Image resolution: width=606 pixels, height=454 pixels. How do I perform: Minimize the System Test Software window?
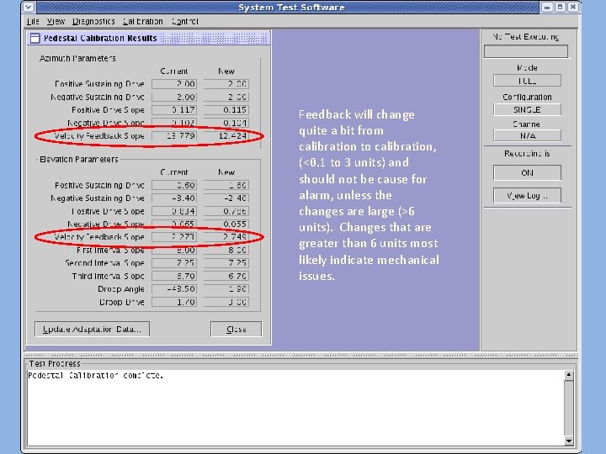tap(547, 7)
